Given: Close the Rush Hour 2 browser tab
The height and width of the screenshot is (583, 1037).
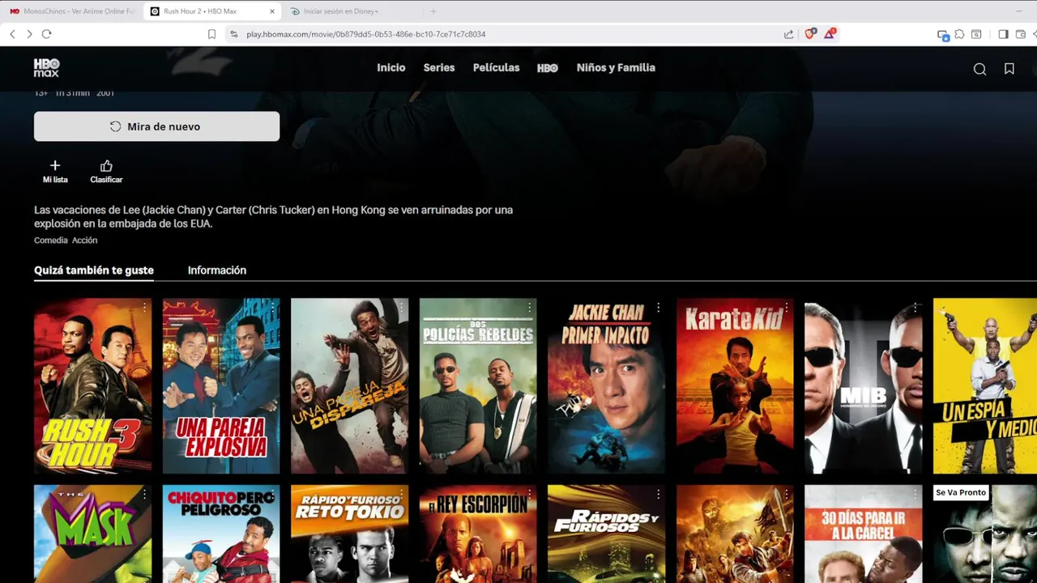Looking at the screenshot, I should point(272,11).
